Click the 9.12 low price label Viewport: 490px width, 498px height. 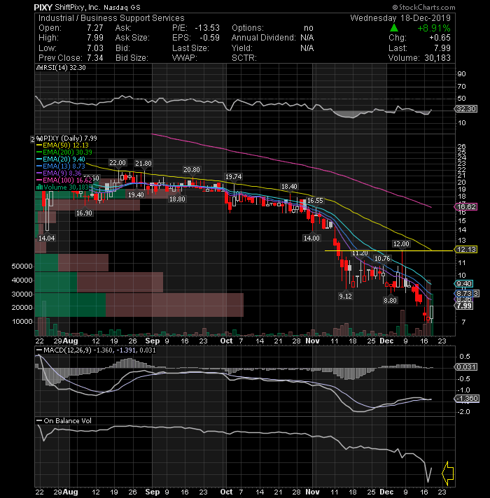[345, 297]
